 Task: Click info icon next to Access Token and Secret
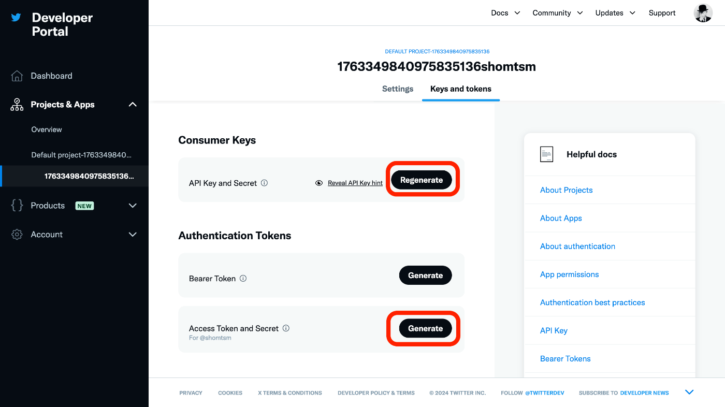286,328
